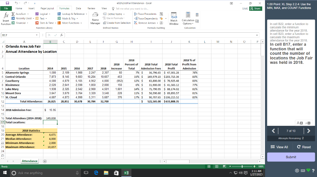Click Trace Precedents

145,14
